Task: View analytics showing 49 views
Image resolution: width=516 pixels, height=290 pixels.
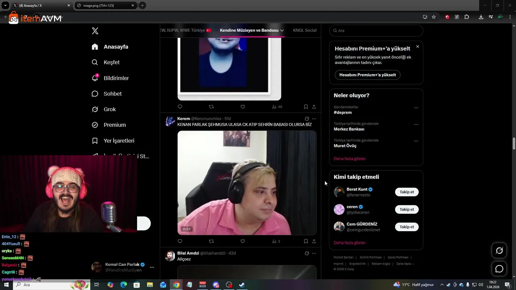Action: tap(277, 107)
